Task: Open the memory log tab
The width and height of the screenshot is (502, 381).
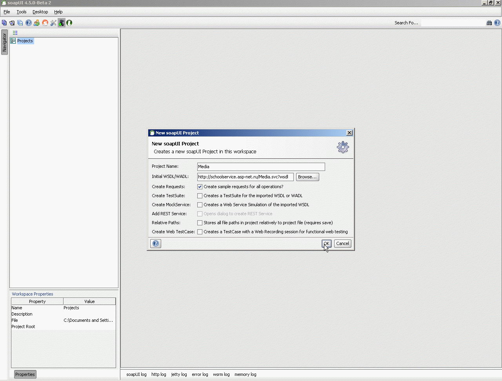Action: point(246,374)
